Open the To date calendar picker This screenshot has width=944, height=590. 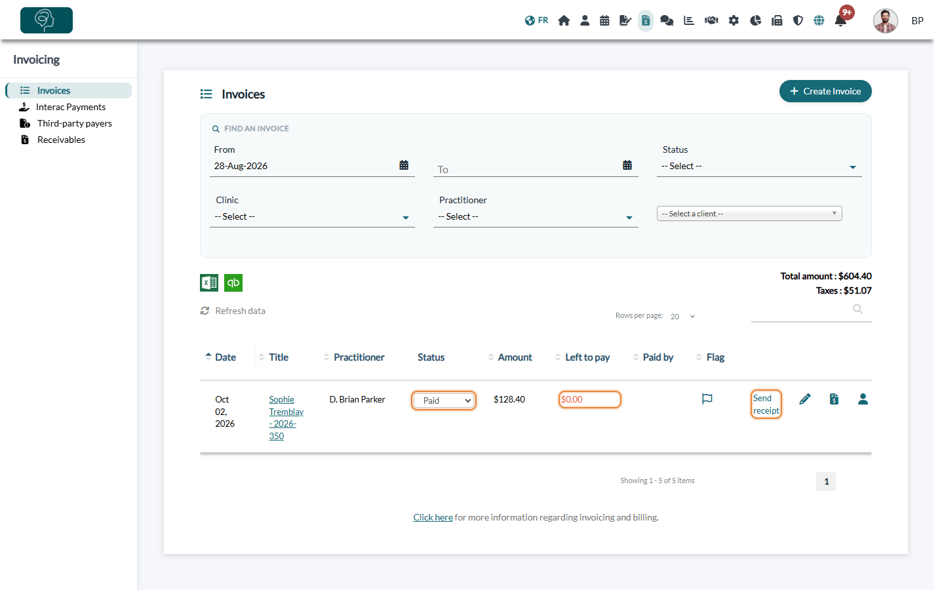pyautogui.click(x=627, y=165)
